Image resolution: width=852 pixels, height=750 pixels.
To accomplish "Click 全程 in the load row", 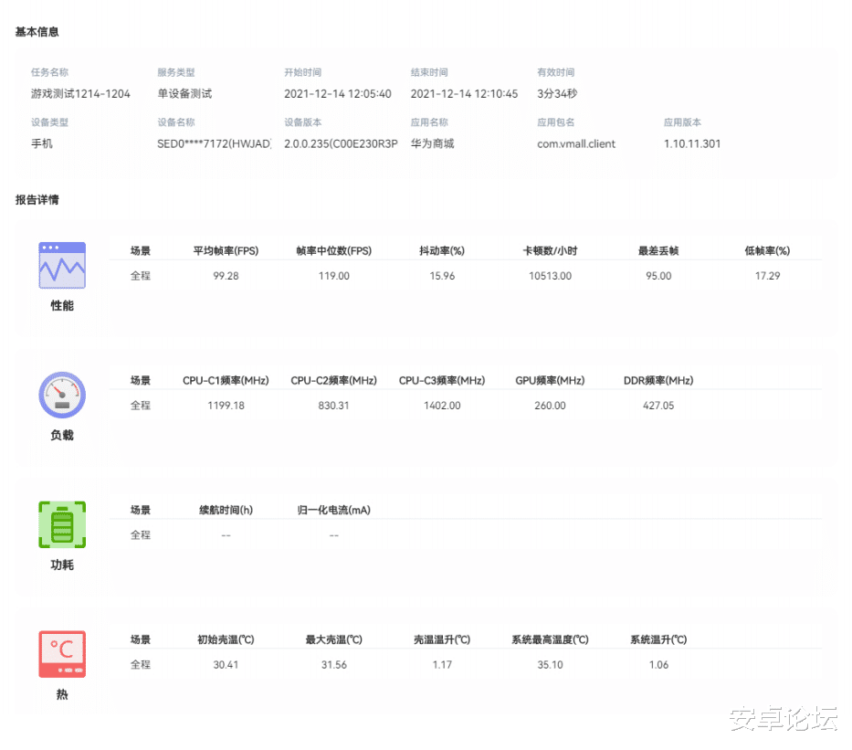I will coord(141,406).
